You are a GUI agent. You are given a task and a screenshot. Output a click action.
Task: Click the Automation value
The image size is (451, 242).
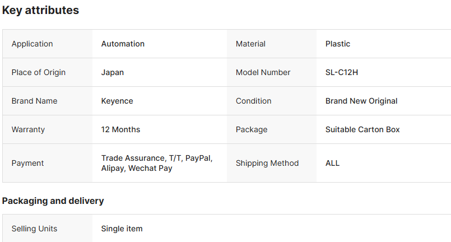pyautogui.click(x=123, y=44)
